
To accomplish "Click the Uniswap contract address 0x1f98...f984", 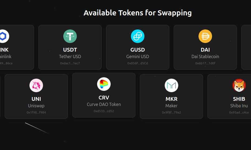I will [x=36, y=112].
